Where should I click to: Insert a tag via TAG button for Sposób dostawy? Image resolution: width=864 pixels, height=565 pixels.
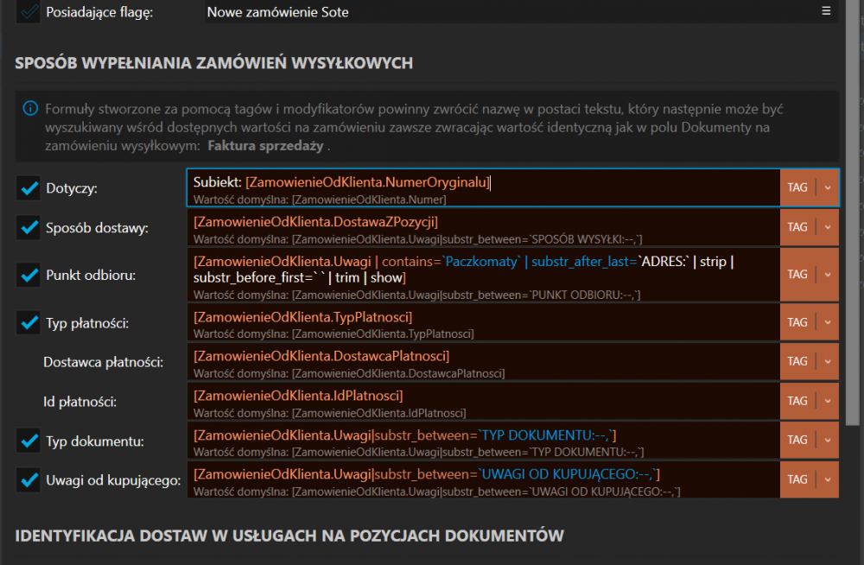(797, 227)
